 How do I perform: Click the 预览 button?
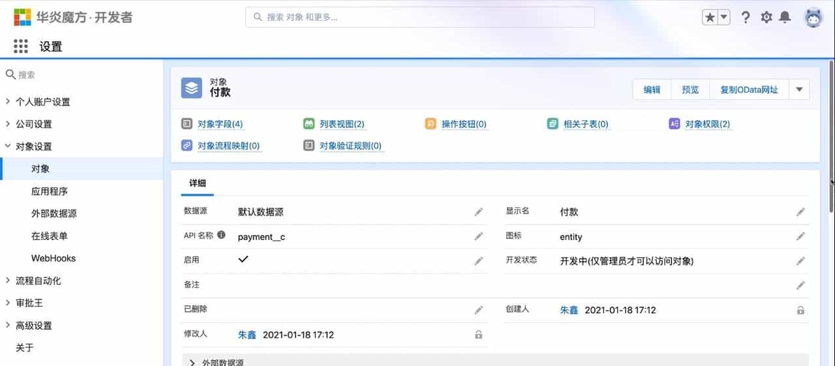click(690, 90)
